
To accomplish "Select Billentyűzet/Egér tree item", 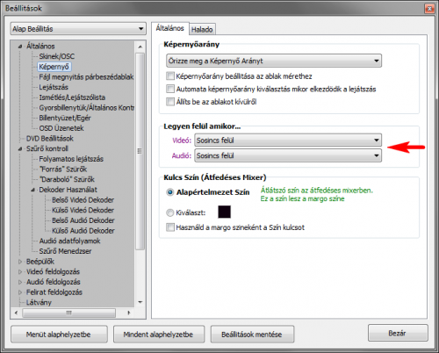I will click(x=65, y=118).
